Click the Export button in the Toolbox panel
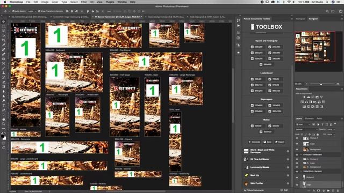Viewport: 344px width, 193px height. [279, 142]
